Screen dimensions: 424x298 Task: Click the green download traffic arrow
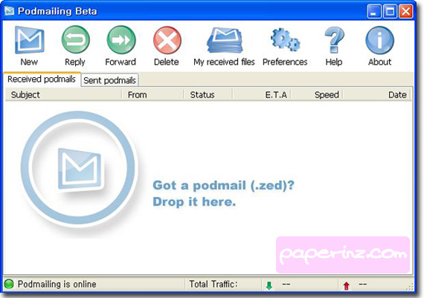(269, 285)
